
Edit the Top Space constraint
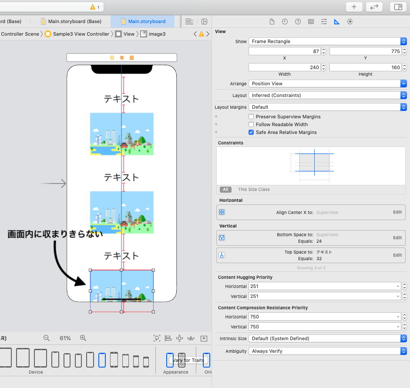coord(397,255)
